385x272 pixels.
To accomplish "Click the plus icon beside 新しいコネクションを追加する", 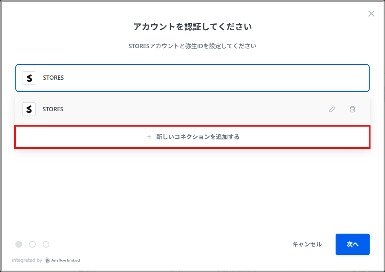I will coord(149,137).
